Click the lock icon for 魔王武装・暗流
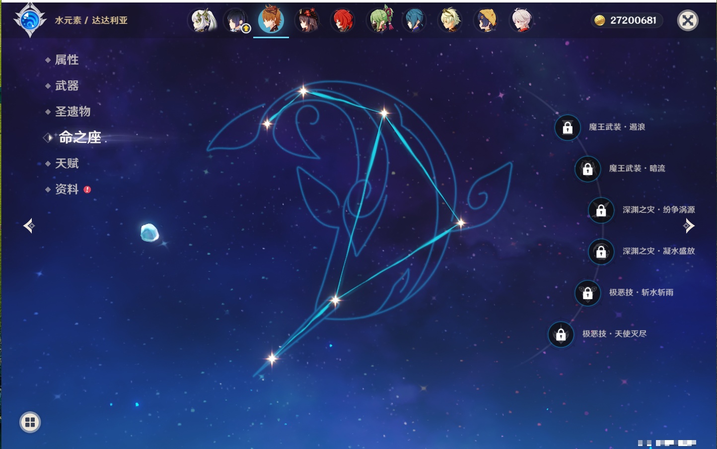Image resolution: width=717 pixels, height=449 pixels. click(x=587, y=169)
